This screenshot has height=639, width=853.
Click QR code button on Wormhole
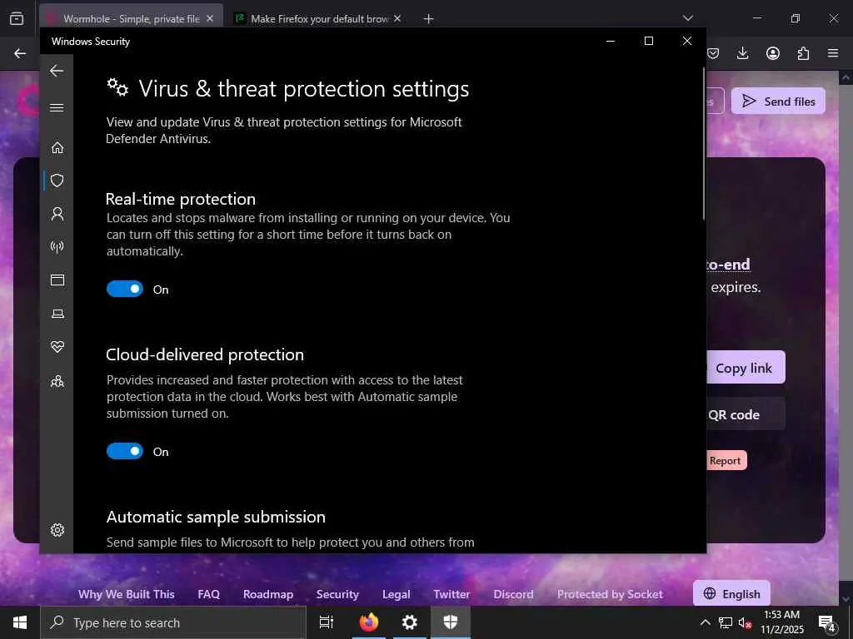(x=746, y=414)
